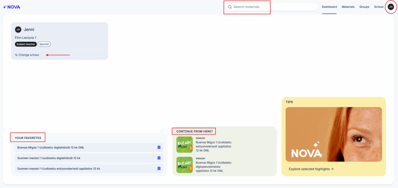Open Buenas Migas digiopetusaineisto book cover
This screenshot has width=398, height=188.
[x=185, y=165]
